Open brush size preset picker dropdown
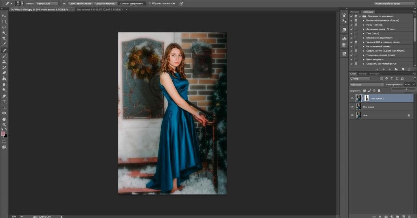 [x=22, y=3]
